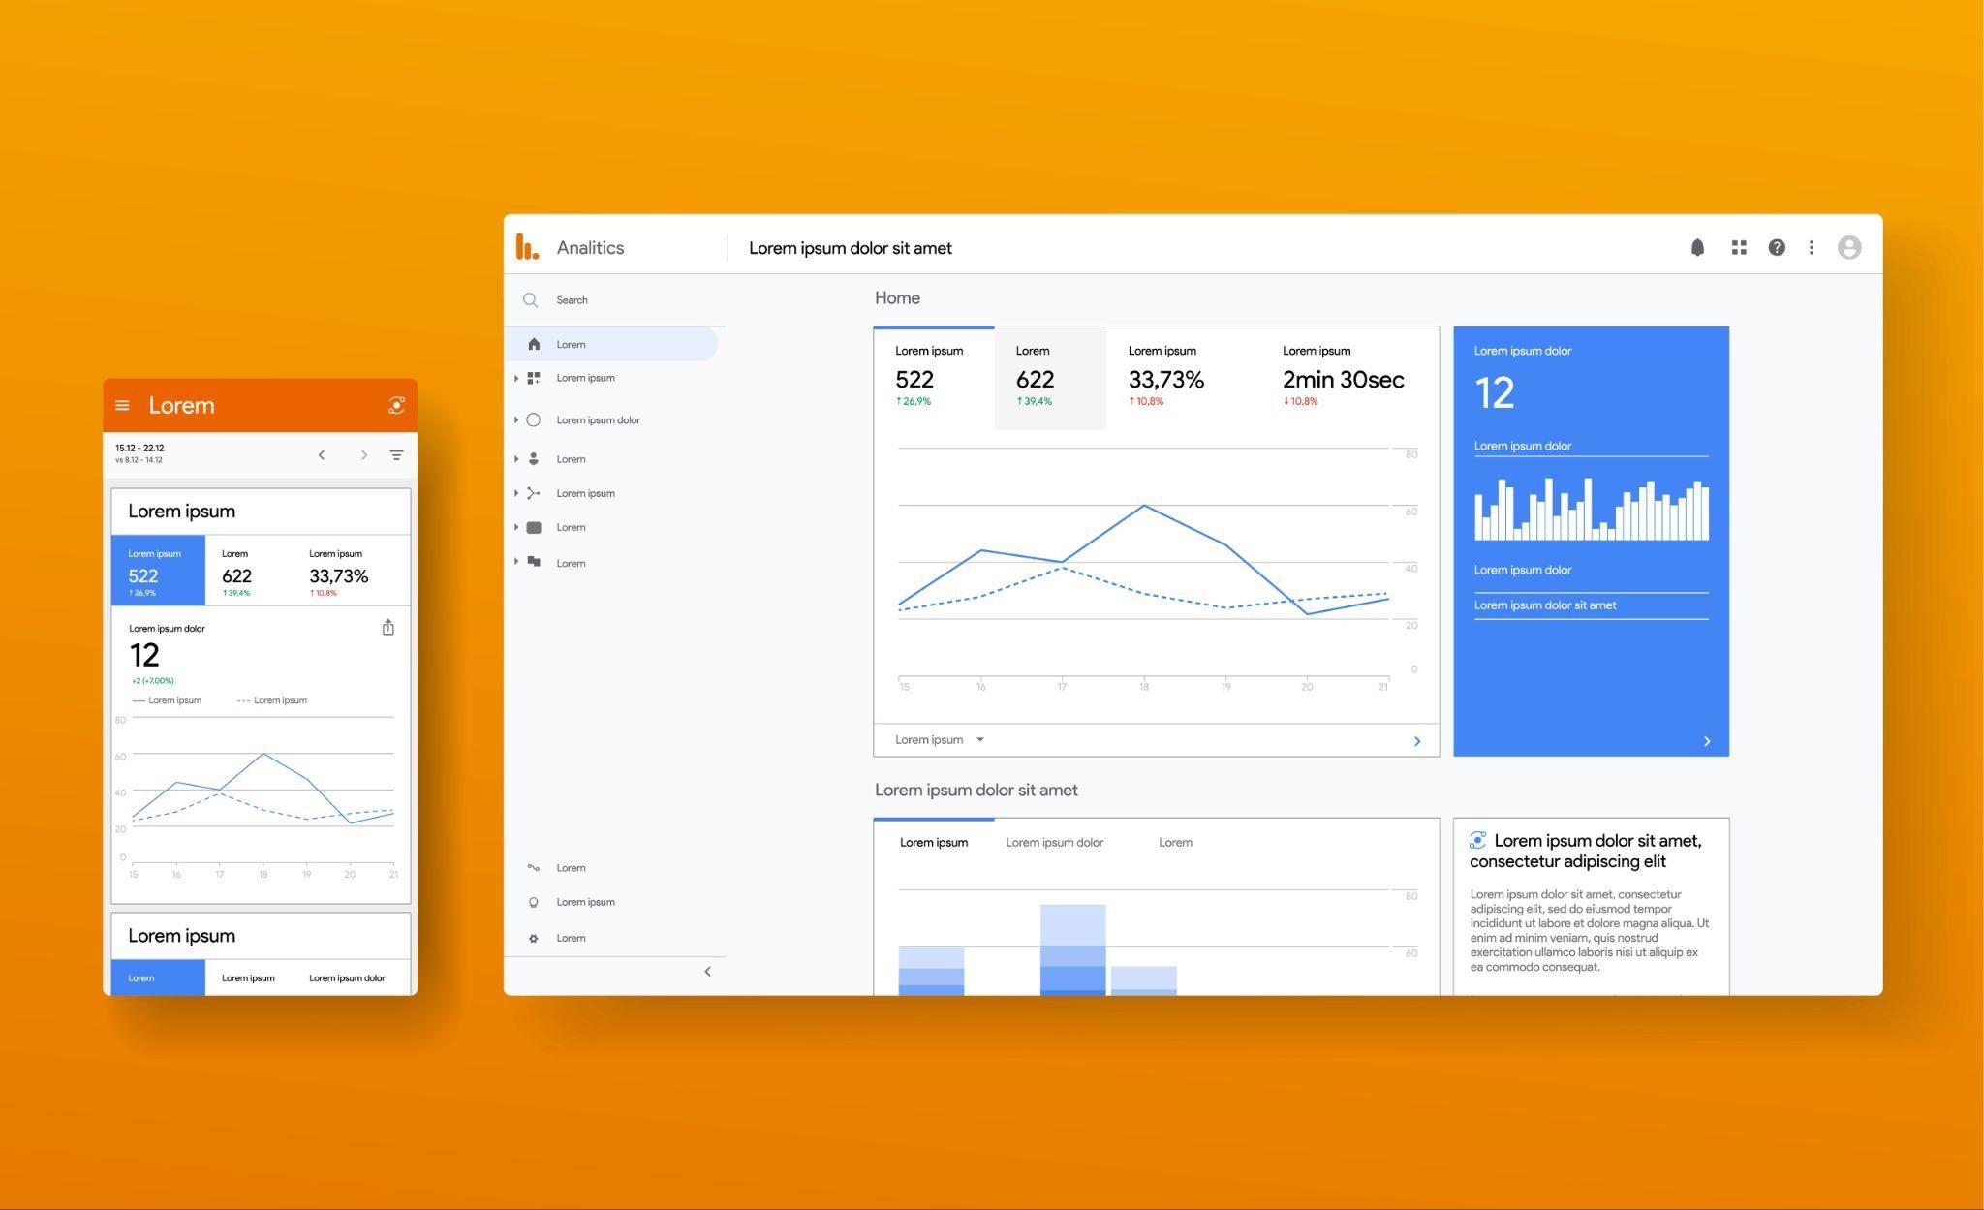The width and height of the screenshot is (1984, 1210).
Task: Select the Home item in sidebar
Action: [571, 344]
